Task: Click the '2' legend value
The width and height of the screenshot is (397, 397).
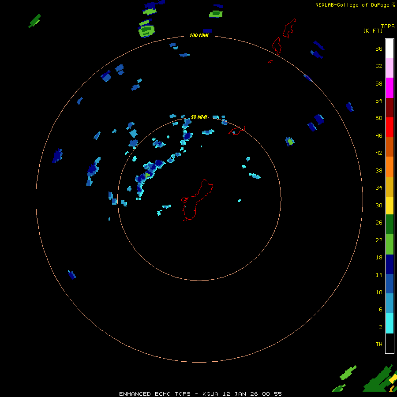Action: click(x=381, y=327)
